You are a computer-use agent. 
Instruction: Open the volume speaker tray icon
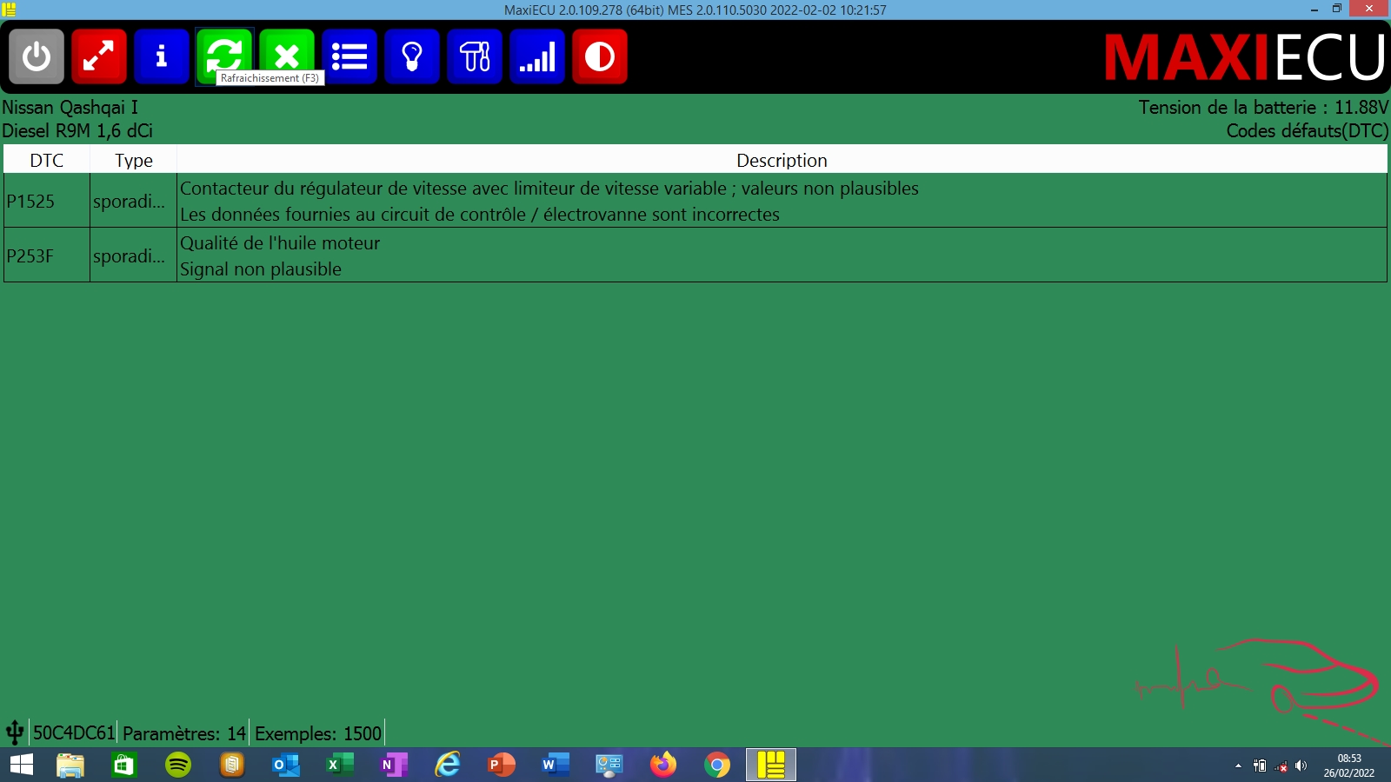coord(1301,765)
